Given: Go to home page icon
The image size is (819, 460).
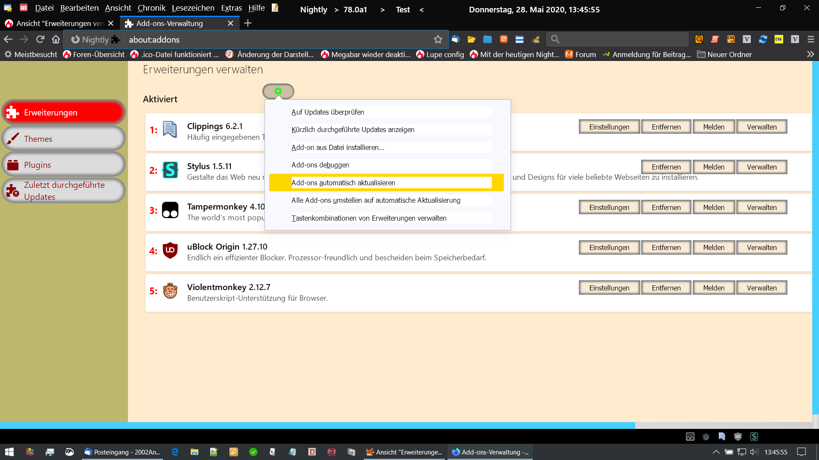Looking at the screenshot, I should 56,40.
